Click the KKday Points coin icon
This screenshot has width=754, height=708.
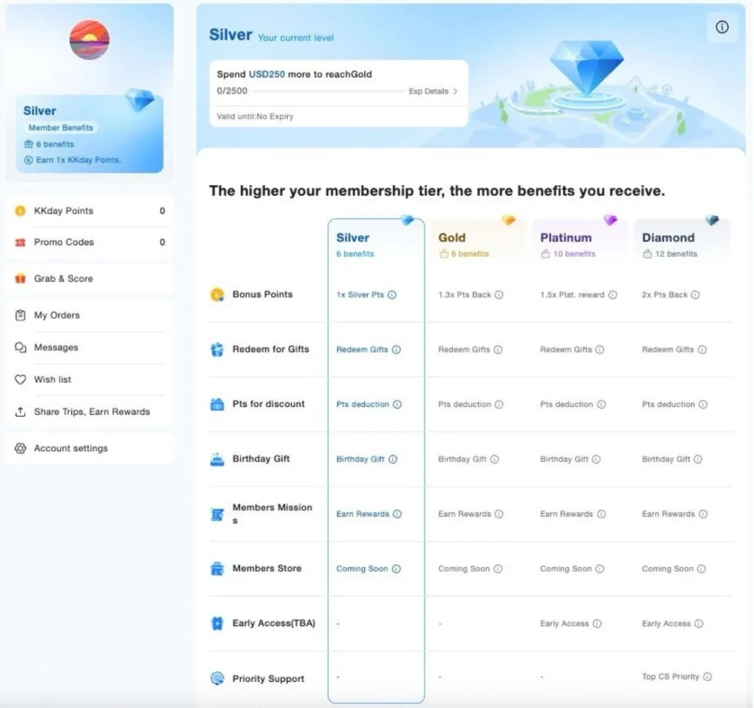click(x=21, y=211)
